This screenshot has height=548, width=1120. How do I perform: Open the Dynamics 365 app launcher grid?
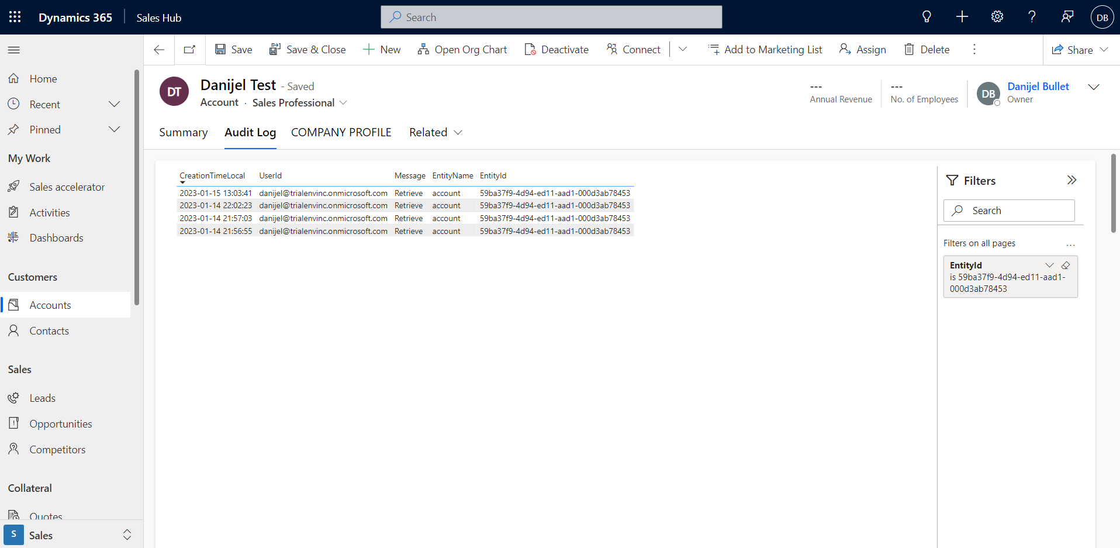pos(15,17)
